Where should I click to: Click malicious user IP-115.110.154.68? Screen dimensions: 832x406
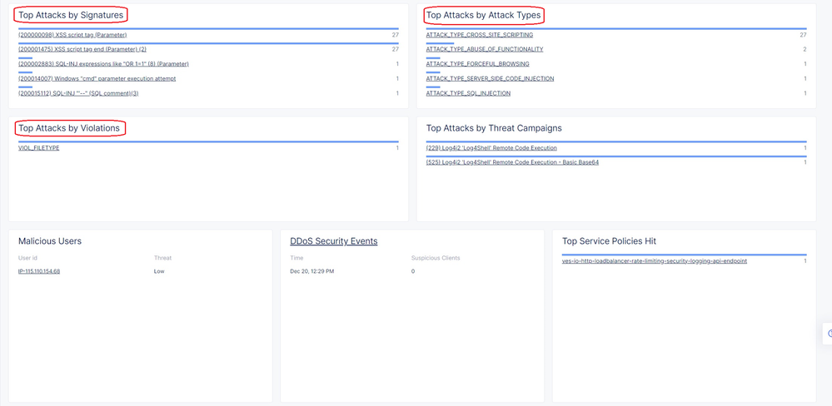(39, 271)
